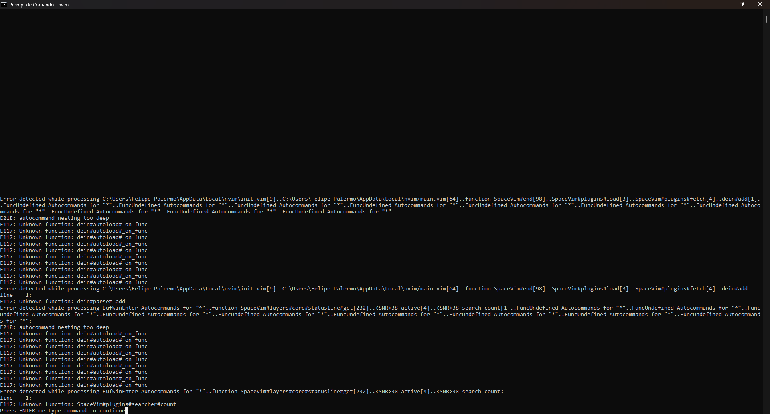
Task: Click the "line 1:" text above the searcher#count error
Action: (16, 398)
